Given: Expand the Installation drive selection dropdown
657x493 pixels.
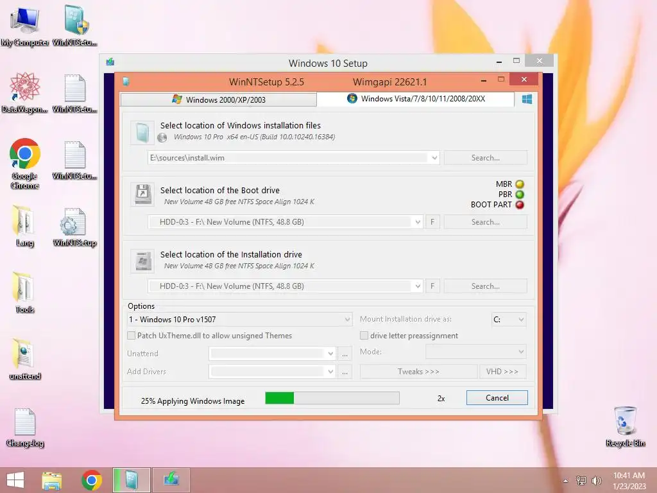Looking at the screenshot, I should pos(417,286).
